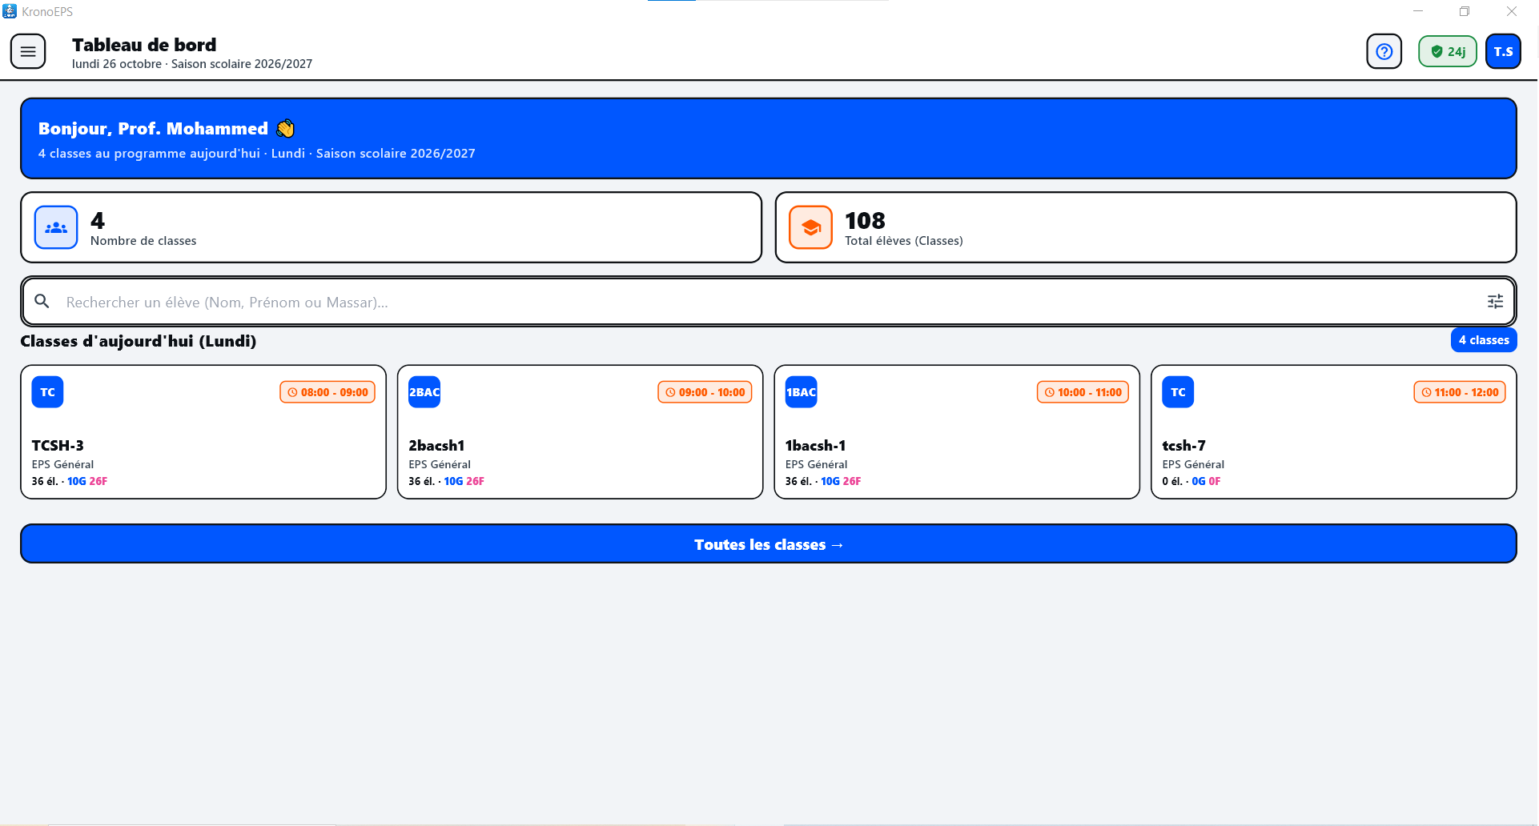The image size is (1539, 826).
Task: Click the waving hand emoji in greeting
Action: [x=286, y=129]
